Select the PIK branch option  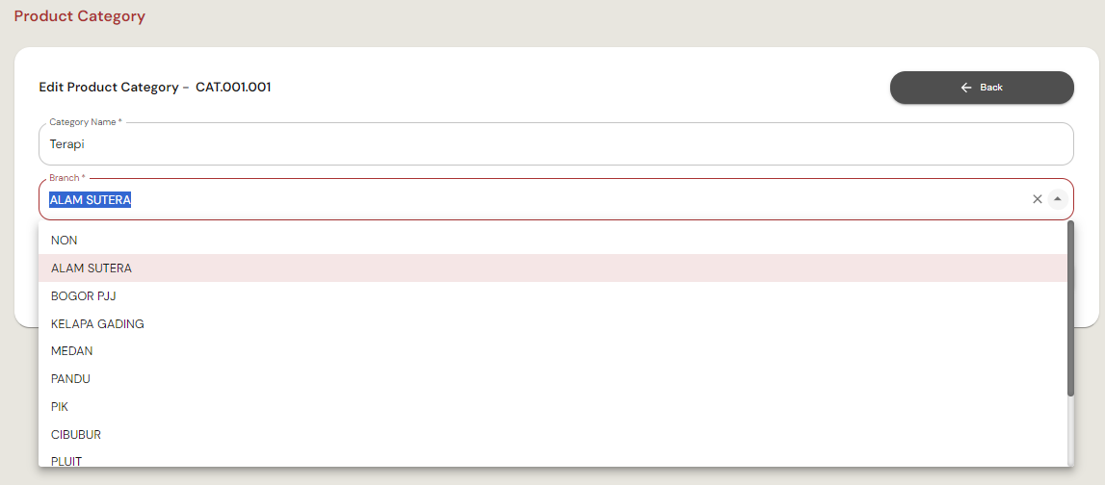point(60,407)
